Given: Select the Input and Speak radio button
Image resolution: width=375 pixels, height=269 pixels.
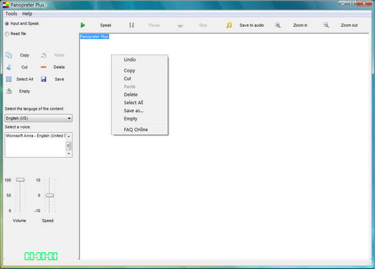Looking at the screenshot, I should pyautogui.click(x=7, y=24).
